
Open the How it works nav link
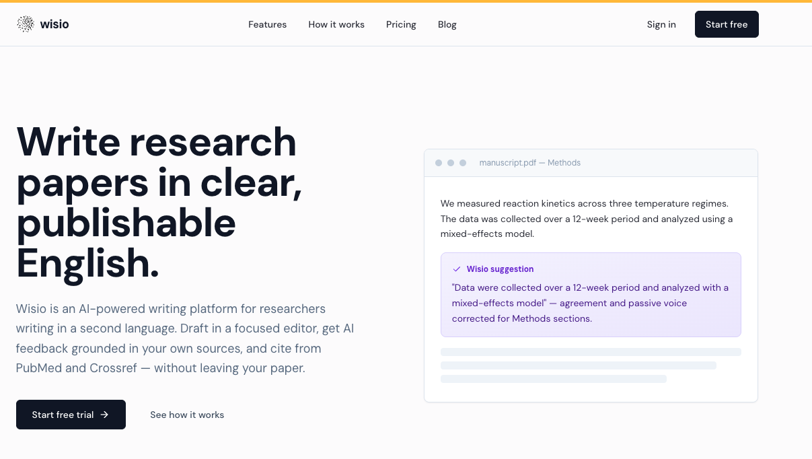[336, 24]
